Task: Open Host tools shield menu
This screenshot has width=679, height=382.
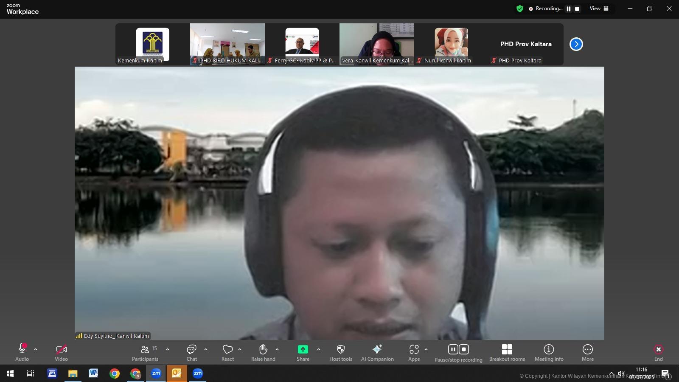Action: pyautogui.click(x=341, y=352)
